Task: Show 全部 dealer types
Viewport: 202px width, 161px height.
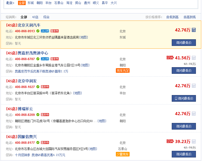Action: (x=24, y=17)
